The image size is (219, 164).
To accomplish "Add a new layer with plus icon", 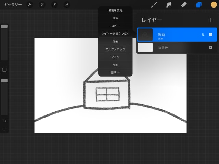I will (210, 20).
